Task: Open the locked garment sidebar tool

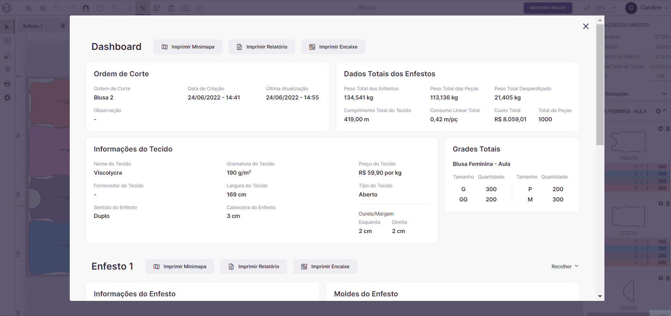Action: pyautogui.click(x=7, y=56)
